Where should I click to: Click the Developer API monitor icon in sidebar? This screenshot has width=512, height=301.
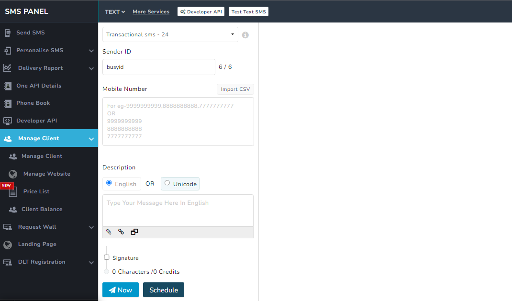[x=8, y=121]
